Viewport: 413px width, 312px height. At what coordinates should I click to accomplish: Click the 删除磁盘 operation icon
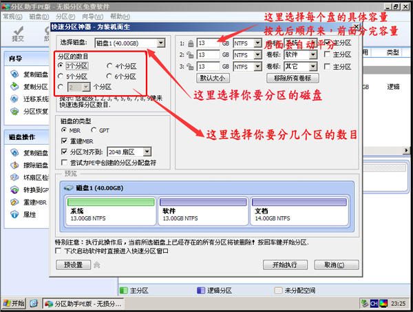point(14,165)
